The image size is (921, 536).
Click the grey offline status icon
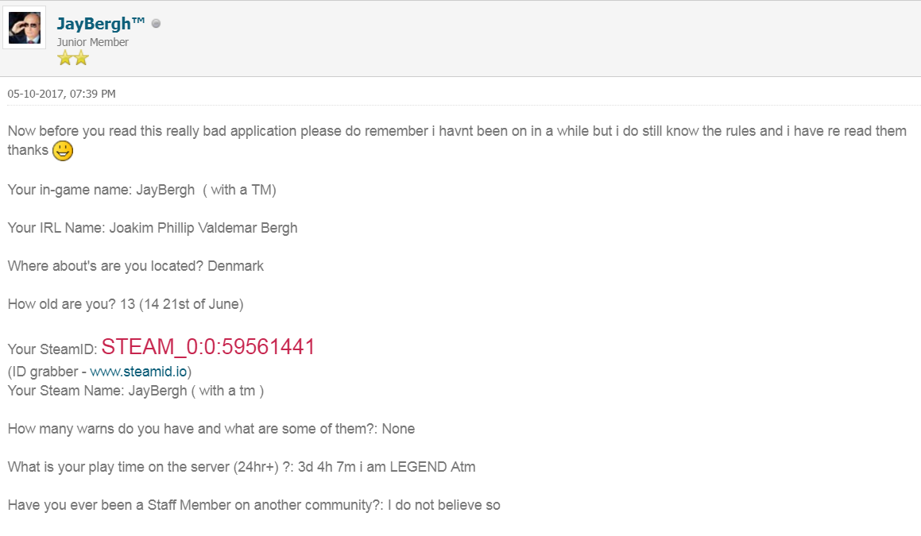pos(156,24)
